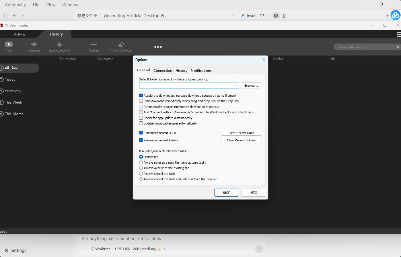Select Always overwrite the existing file
This screenshot has height=257, width=401.
(x=141, y=168)
